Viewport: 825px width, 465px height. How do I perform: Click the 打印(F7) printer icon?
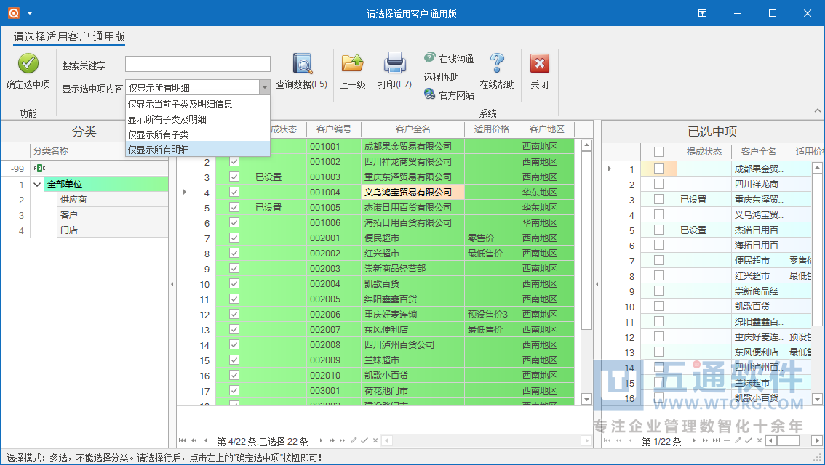click(x=394, y=63)
